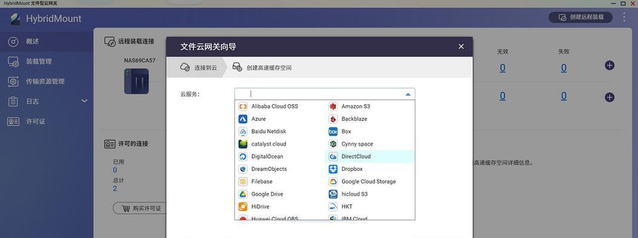Viewport: 638px width, 238px height.
Task: Click the upper plus add button
Action: 609,65
